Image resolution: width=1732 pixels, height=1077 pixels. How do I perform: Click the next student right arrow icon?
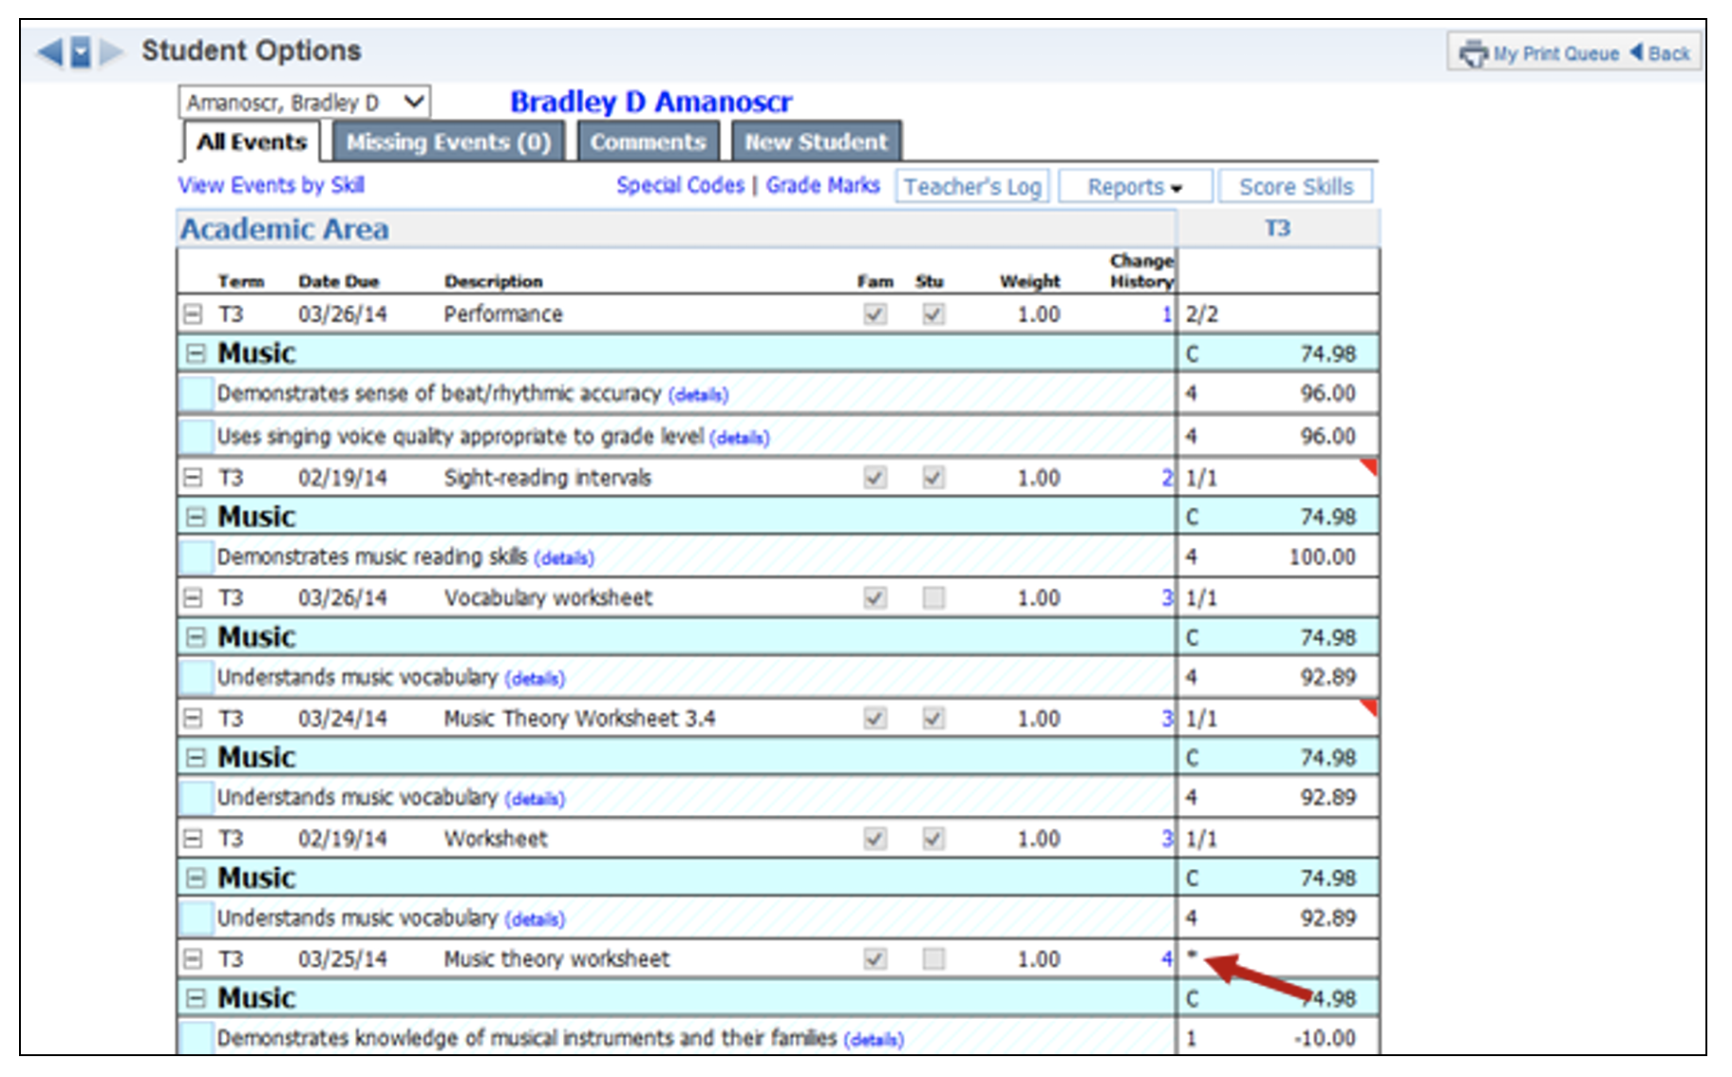click(112, 51)
